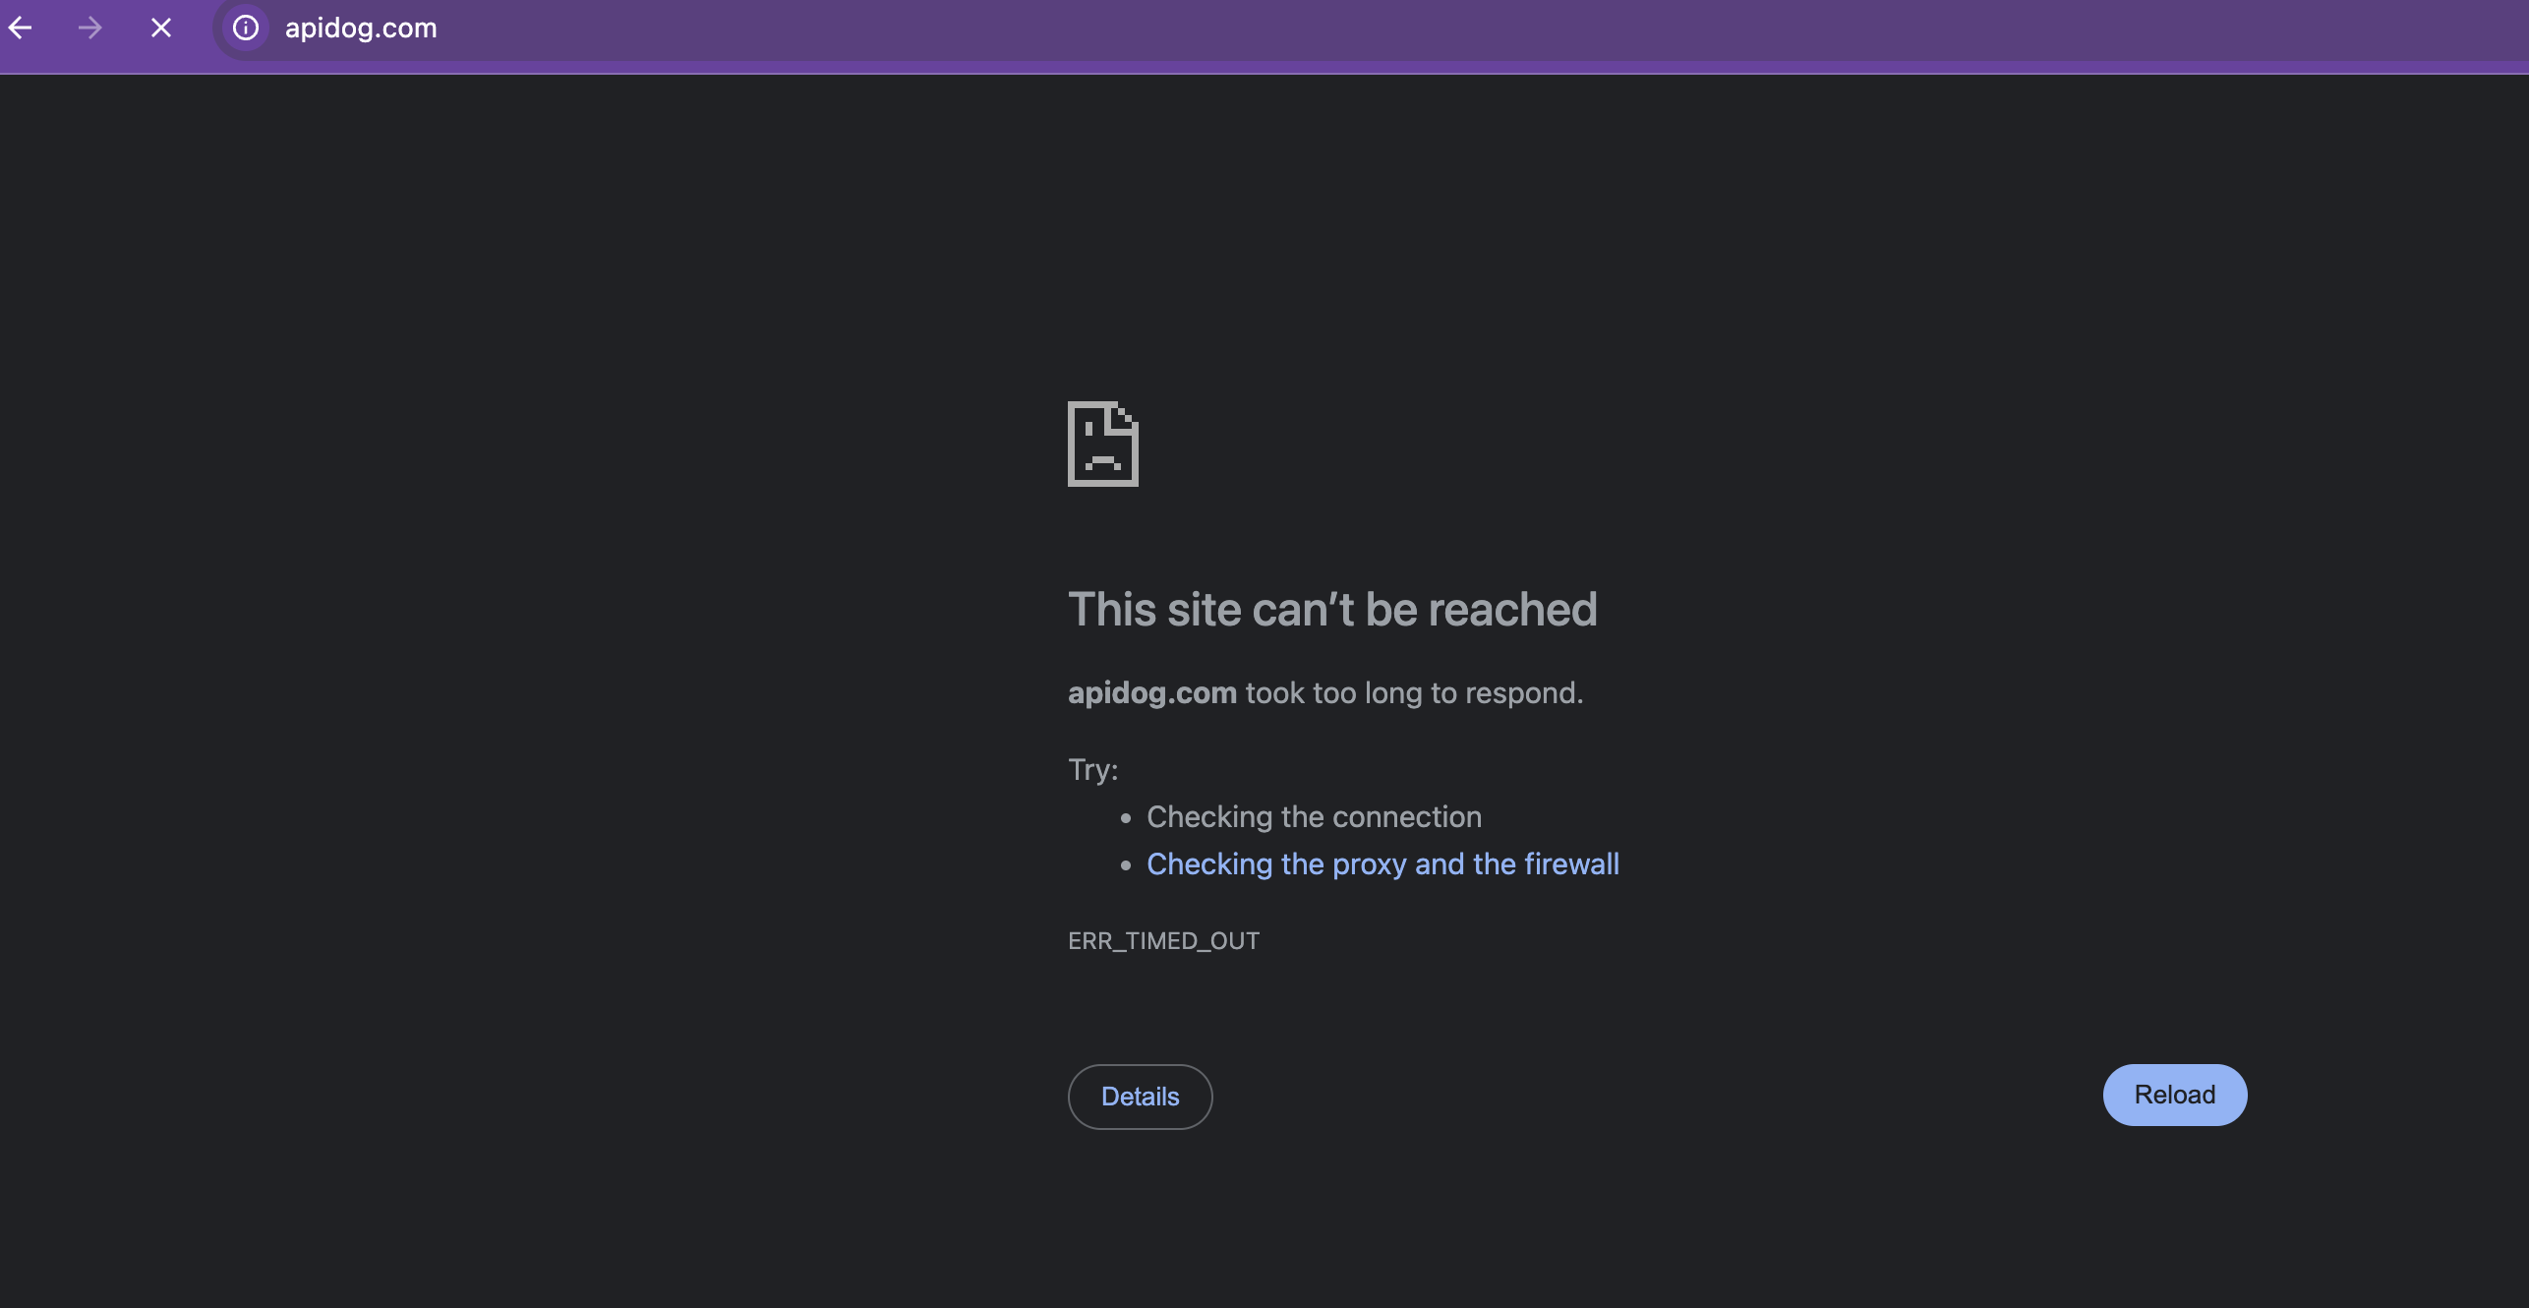This screenshot has width=2529, height=1308.
Task: Click the ERR_TIMED_OUT error code
Action: [x=1163, y=940]
